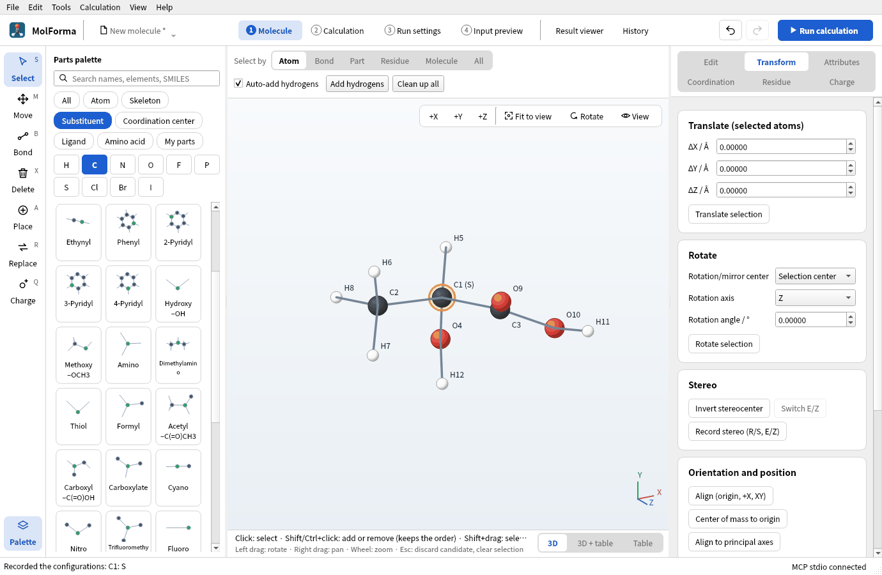This screenshot has width=882, height=575.
Task: Click the Translate selection button
Action: pos(729,214)
